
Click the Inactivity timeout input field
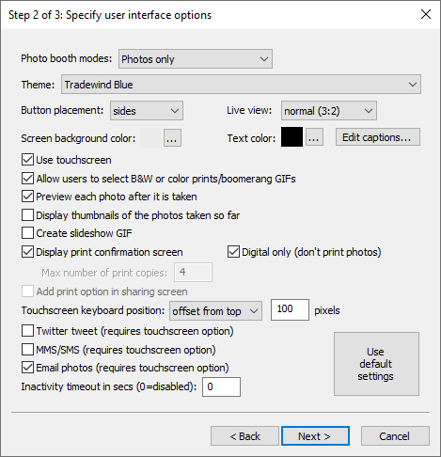click(221, 386)
